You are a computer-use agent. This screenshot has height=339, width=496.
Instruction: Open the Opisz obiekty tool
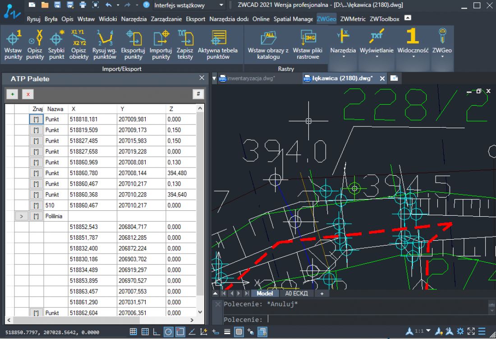[x=79, y=45]
